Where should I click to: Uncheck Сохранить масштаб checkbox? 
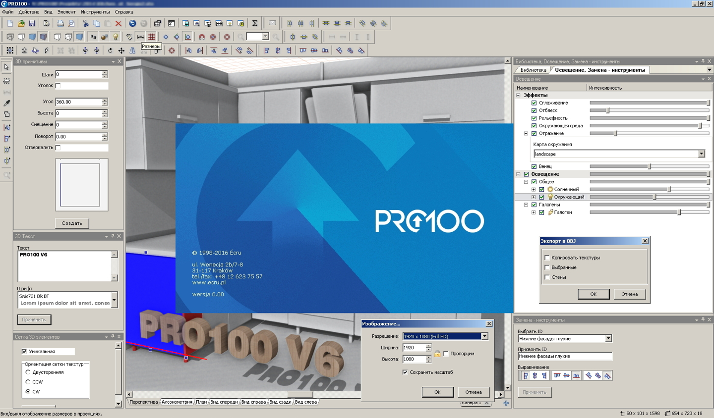405,372
